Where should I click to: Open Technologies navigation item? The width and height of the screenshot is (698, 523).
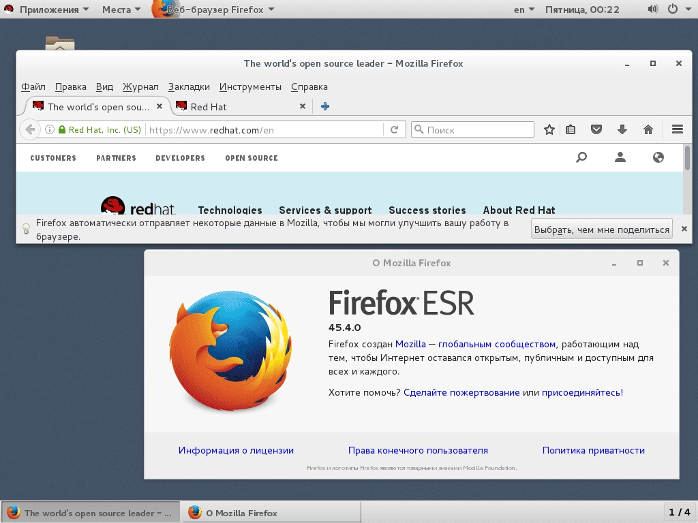(x=230, y=210)
